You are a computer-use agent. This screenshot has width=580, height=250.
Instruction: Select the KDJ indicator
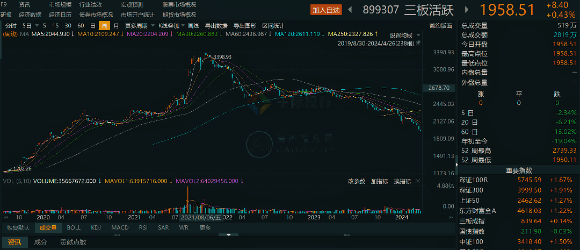tap(96, 227)
